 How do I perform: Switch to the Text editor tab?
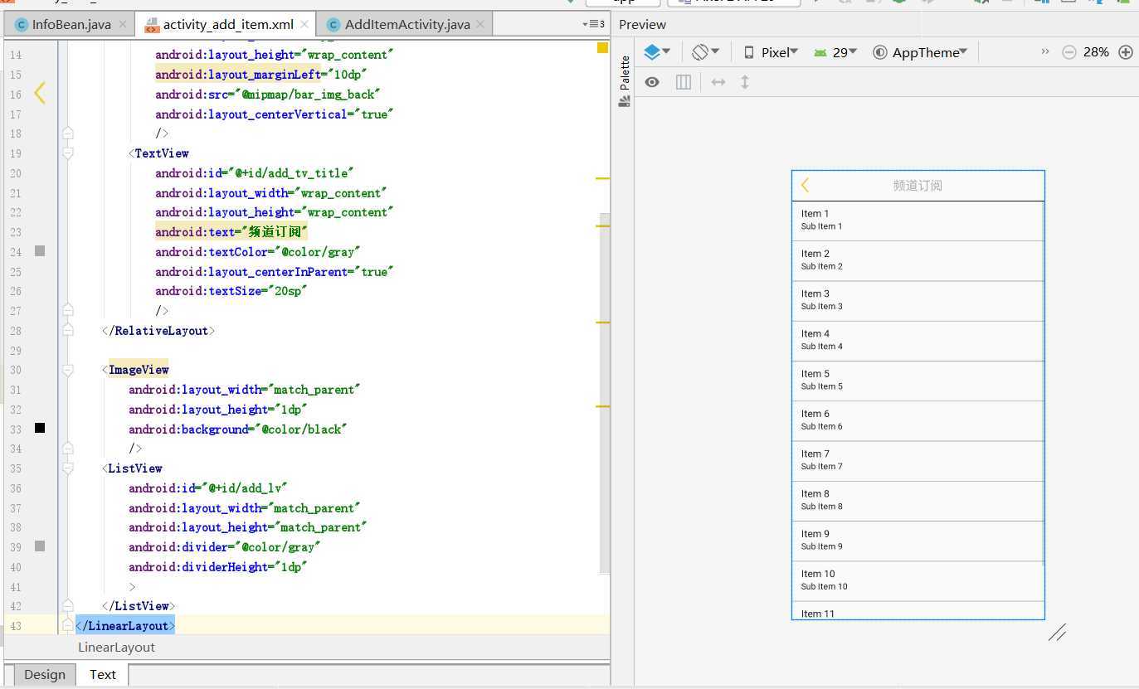click(x=103, y=674)
